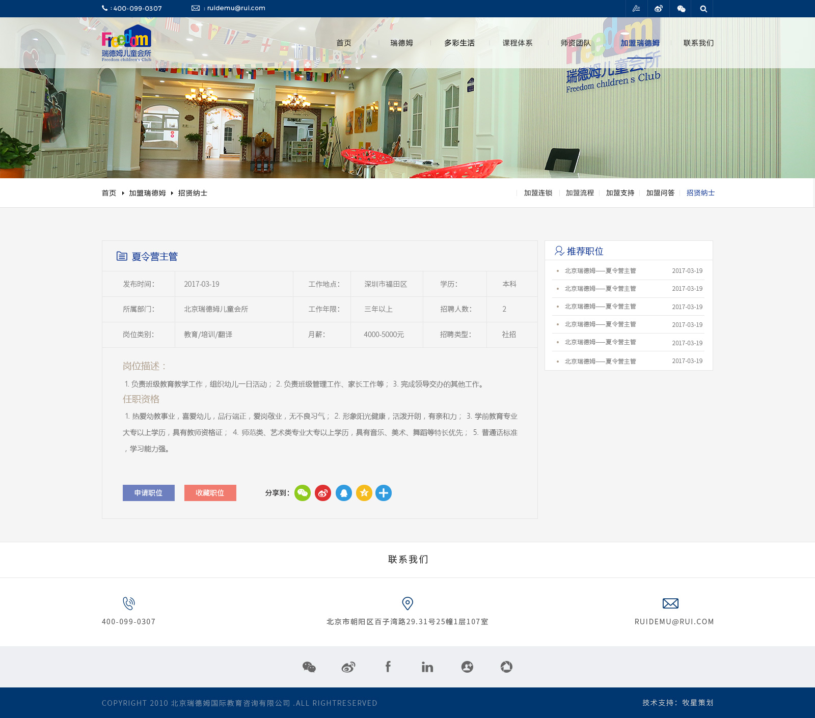Share to Qzone via the star icon
This screenshot has height=718, width=815.
pyautogui.click(x=363, y=493)
